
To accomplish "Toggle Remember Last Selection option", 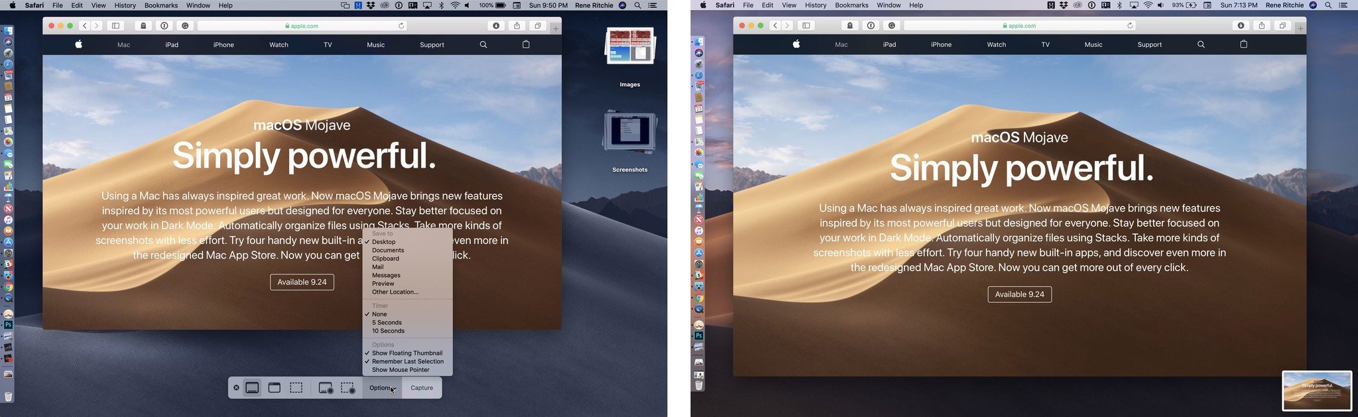I will click(407, 361).
